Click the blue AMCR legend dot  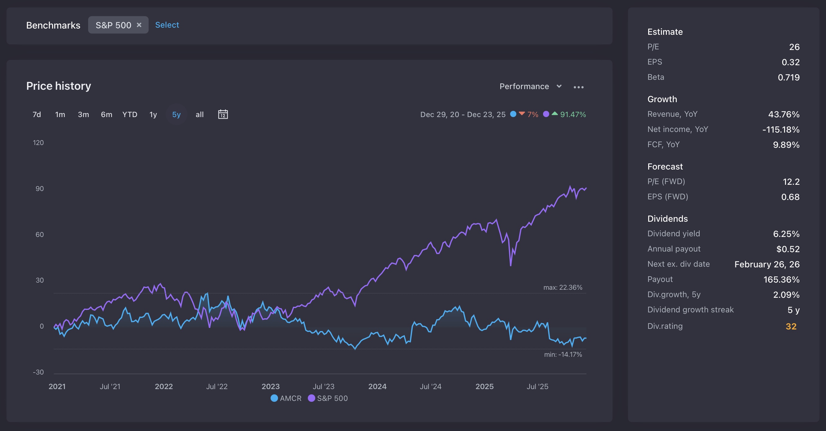coord(274,398)
